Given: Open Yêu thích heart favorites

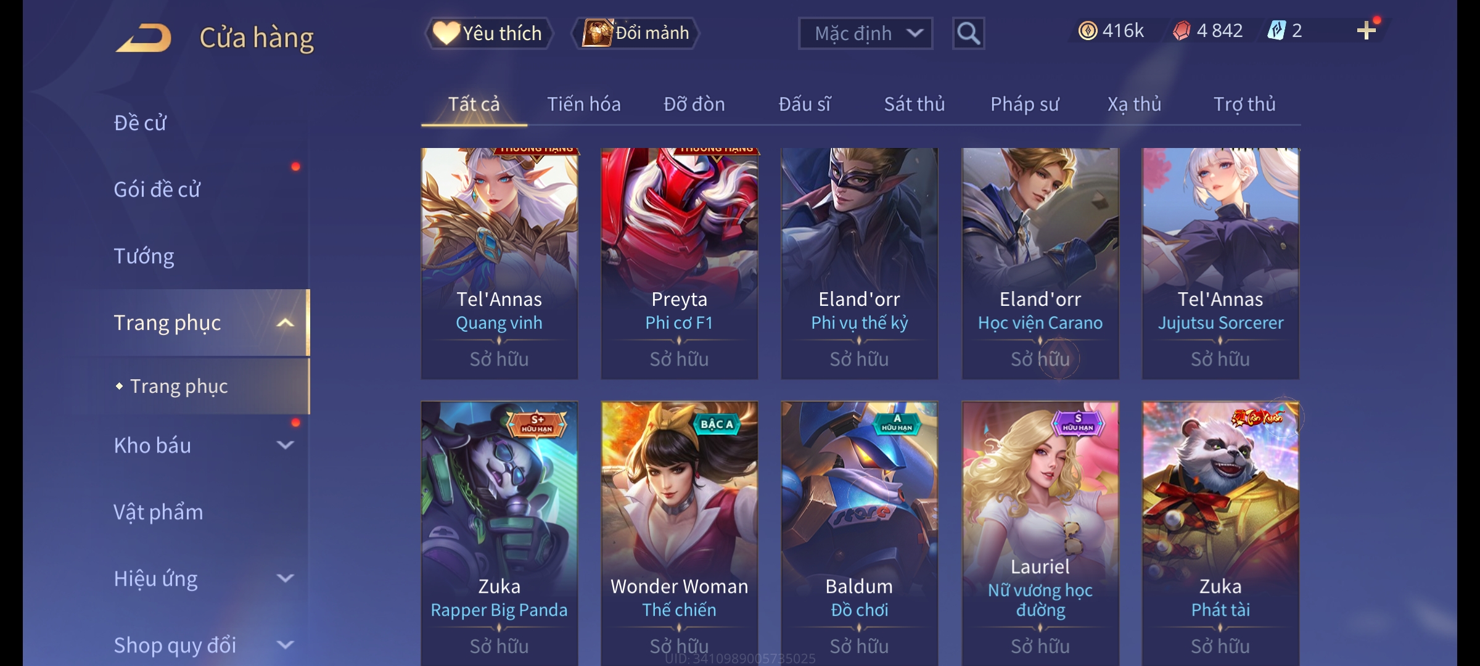Looking at the screenshot, I should click(488, 33).
